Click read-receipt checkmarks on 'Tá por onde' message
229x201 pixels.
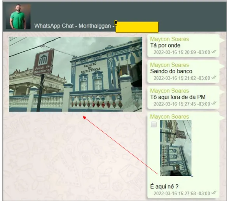(214, 51)
